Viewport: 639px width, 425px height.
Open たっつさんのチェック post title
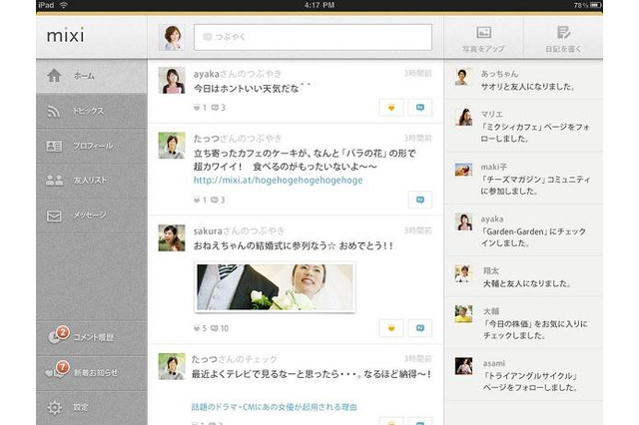pos(235,359)
